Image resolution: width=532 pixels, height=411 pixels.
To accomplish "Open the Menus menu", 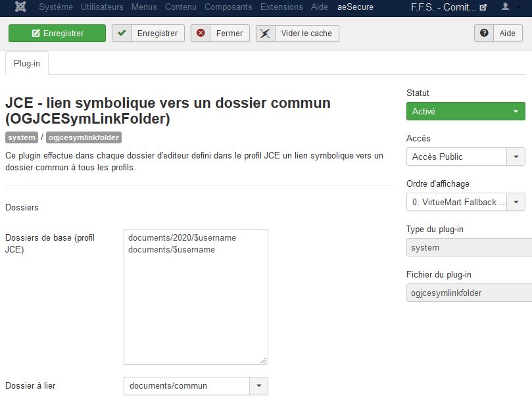I will (x=144, y=7).
